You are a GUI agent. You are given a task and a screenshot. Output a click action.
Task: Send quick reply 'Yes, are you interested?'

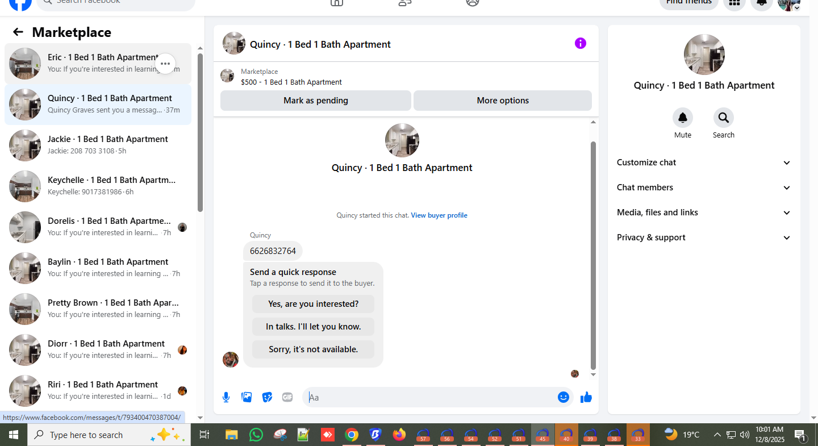(x=314, y=304)
